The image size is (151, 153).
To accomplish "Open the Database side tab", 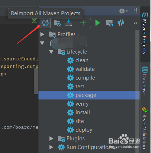I will coord(145,81).
